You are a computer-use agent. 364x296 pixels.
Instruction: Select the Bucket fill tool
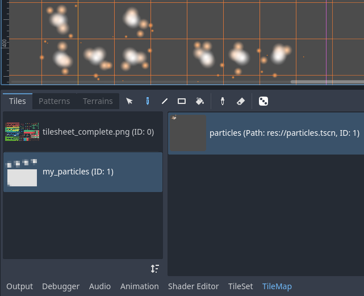199,101
